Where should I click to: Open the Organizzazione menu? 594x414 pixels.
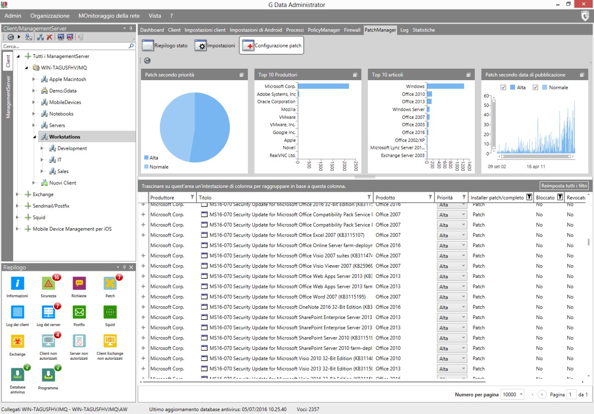pos(50,16)
